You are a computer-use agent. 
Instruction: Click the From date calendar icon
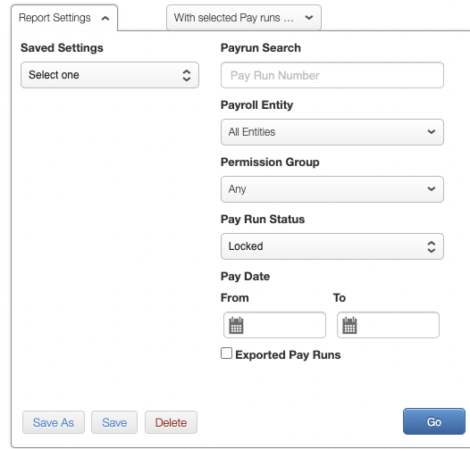236,325
